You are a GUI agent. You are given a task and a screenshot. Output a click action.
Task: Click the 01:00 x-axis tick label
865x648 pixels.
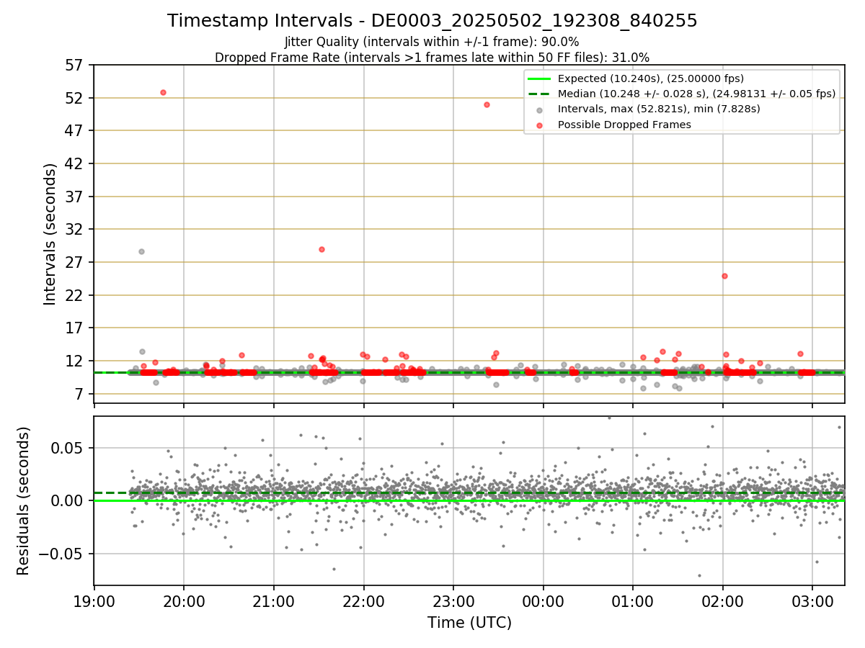(633, 600)
